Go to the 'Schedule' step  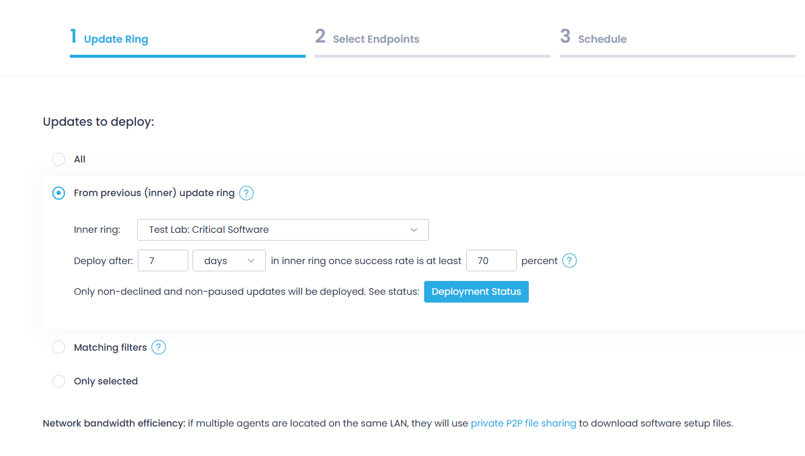602,39
